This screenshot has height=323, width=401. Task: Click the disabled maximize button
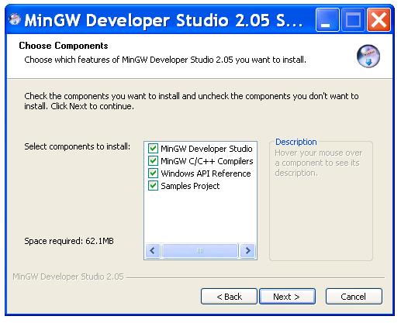click(353, 20)
